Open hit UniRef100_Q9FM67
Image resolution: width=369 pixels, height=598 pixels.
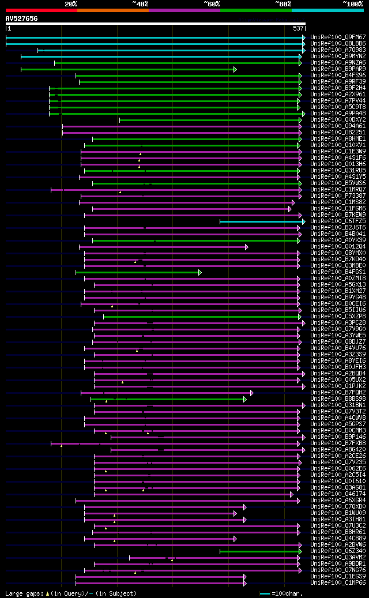click(x=338, y=37)
